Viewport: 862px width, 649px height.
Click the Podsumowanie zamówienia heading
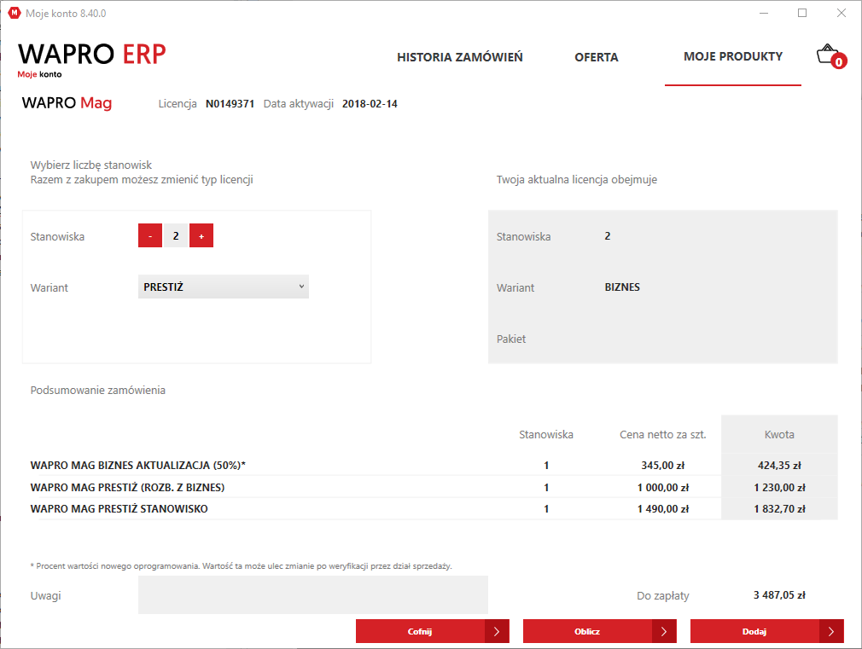point(98,391)
